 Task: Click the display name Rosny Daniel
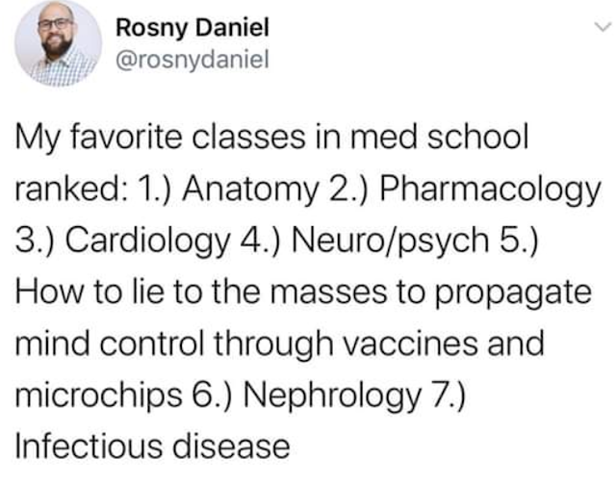tap(192, 28)
